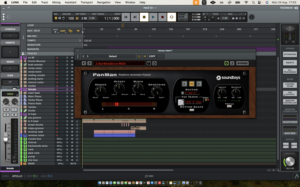Toggle the SNAP button
This screenshot has height=187, width=300.
coord(63,31)
